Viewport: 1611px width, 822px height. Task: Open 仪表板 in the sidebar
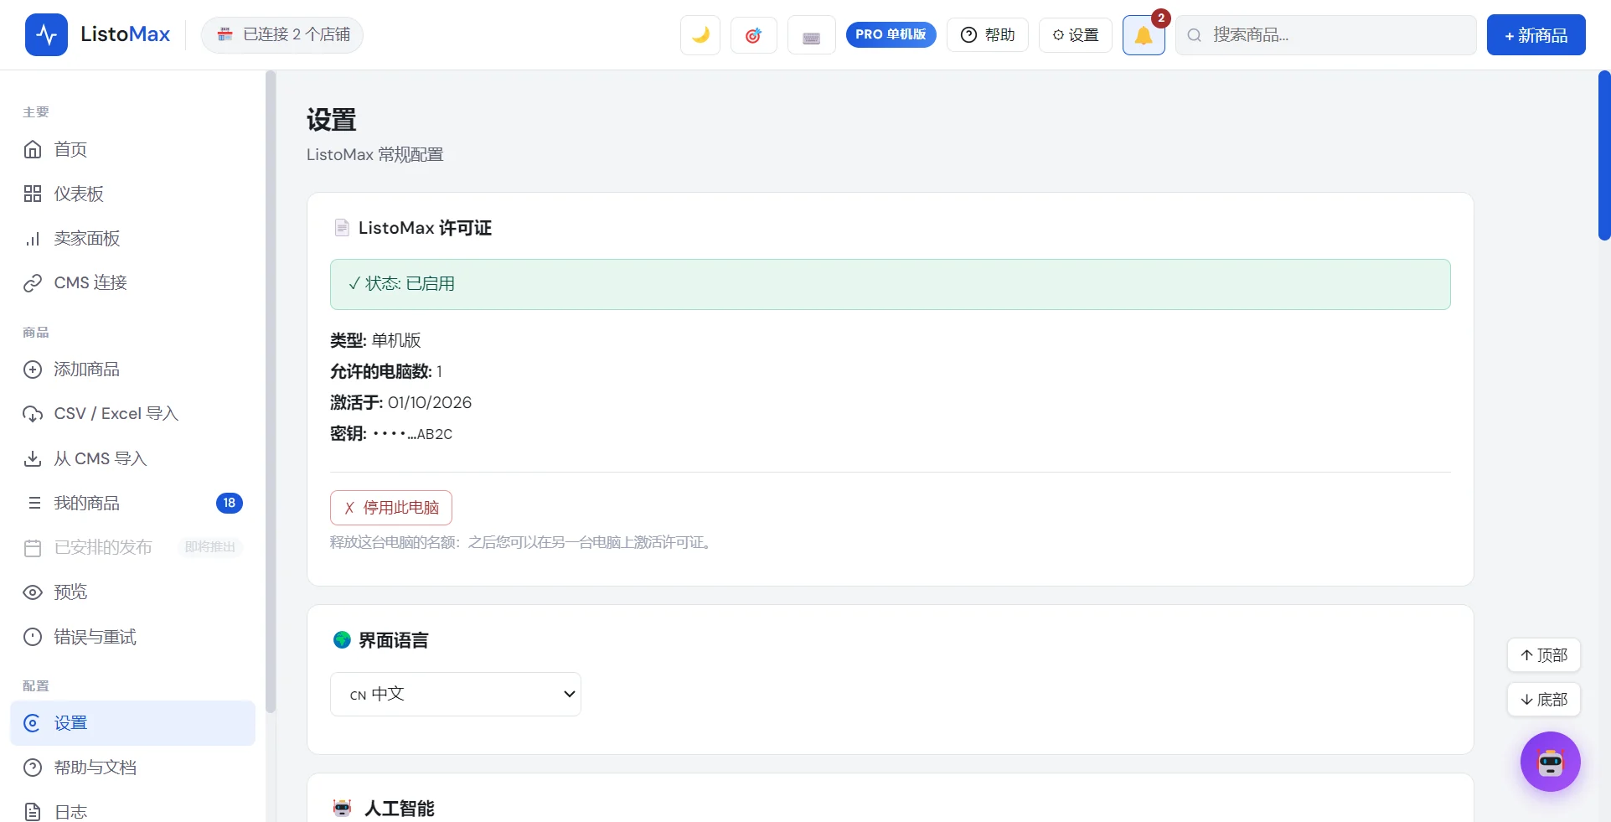[132, 194]
